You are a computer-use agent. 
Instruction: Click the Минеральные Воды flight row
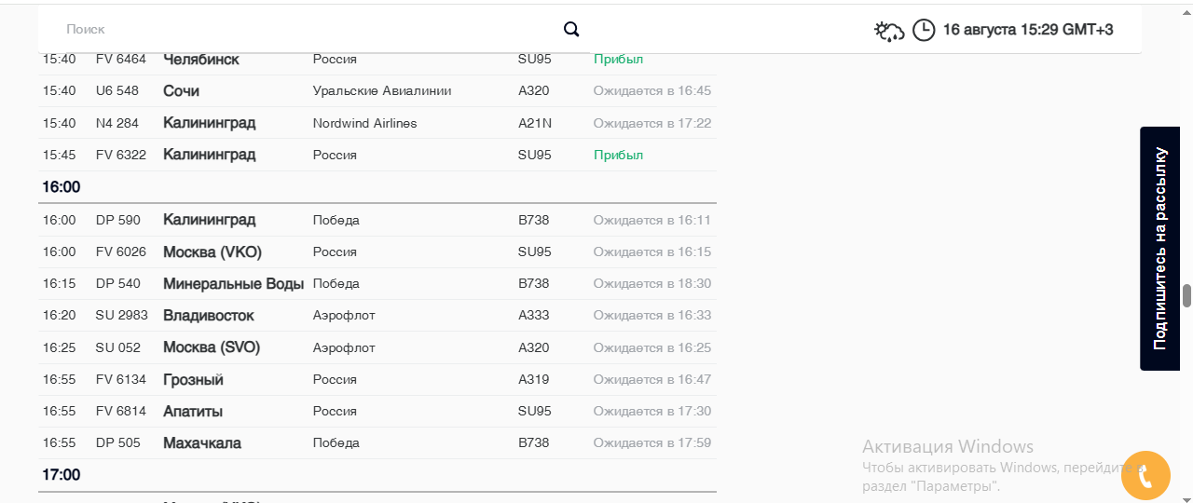click(x=377, y=284)
